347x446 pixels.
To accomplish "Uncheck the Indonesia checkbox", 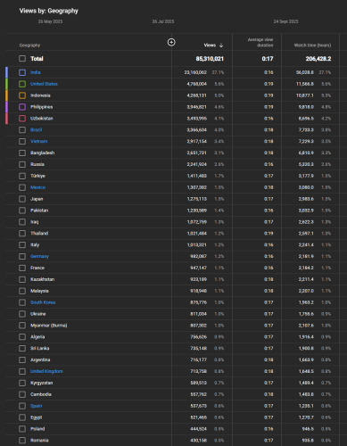I will tap(22, 95).
